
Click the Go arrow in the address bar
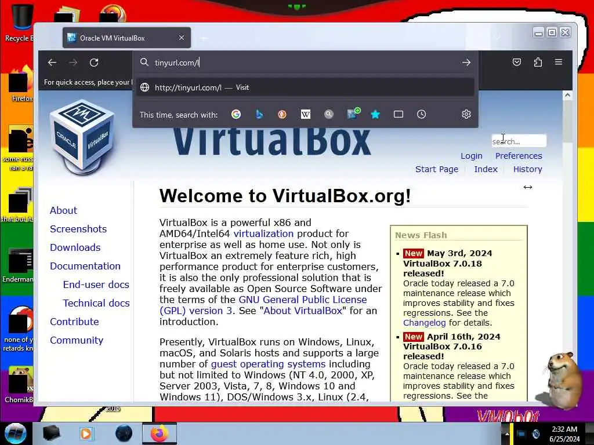(466, 63)
